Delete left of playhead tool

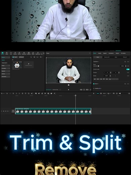tap(16, 94)
